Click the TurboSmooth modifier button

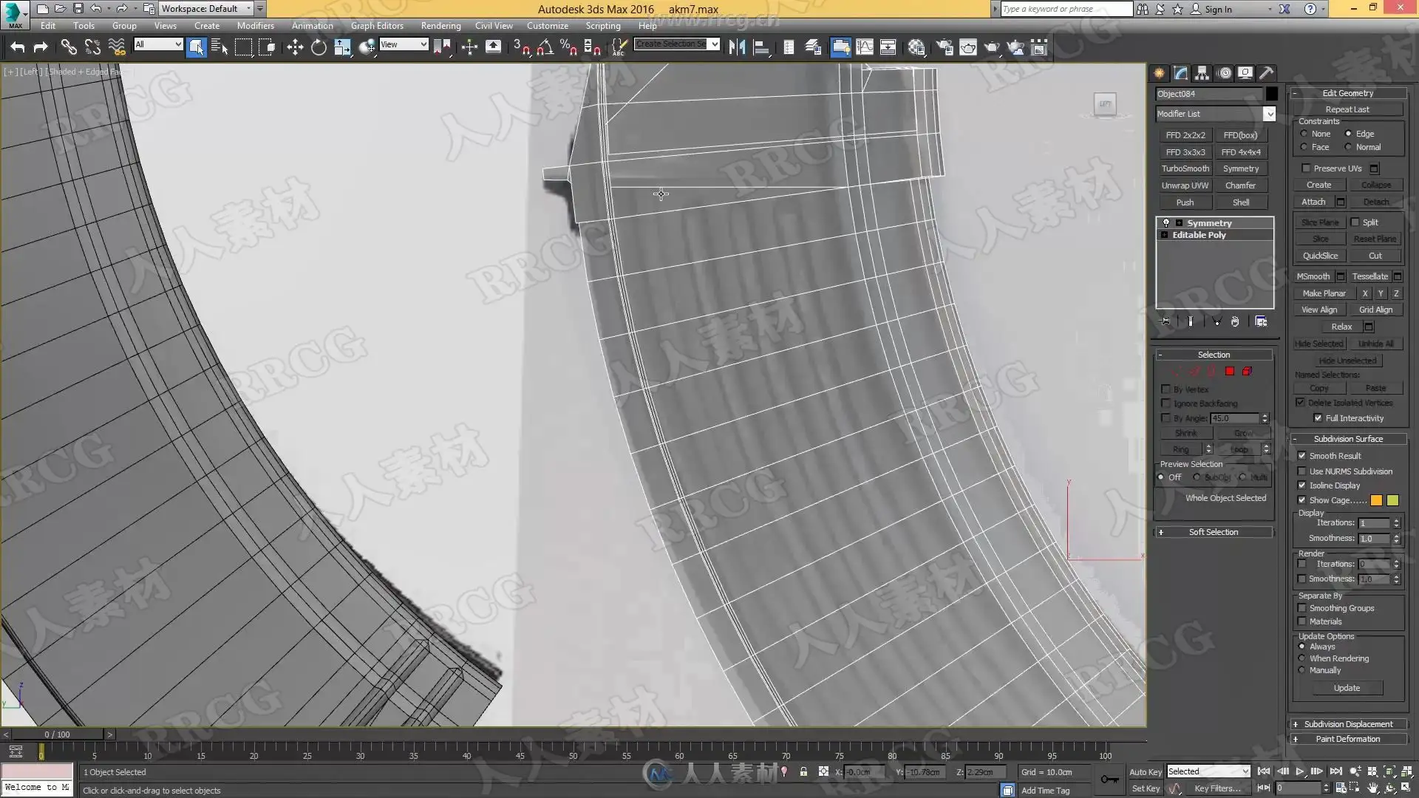(x=1185, y=168)
